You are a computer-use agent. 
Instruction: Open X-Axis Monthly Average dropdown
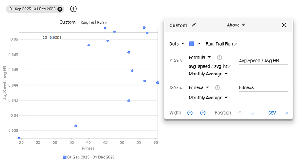[208, 98]
